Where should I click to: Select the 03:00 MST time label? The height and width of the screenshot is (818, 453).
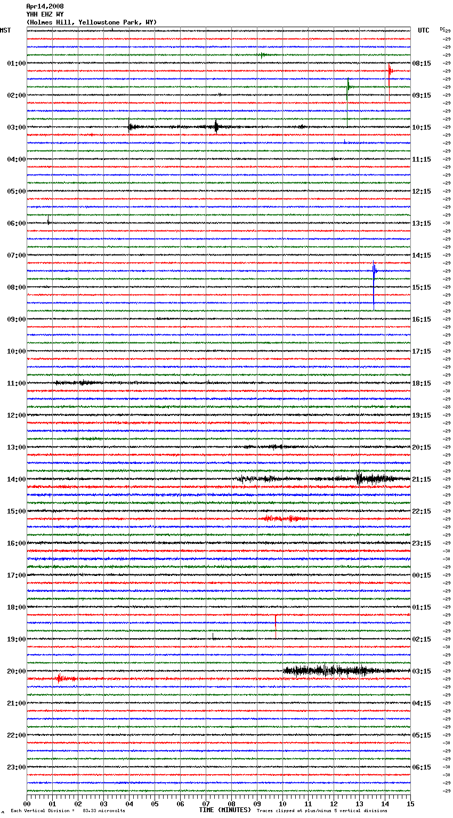click(16, 127)
